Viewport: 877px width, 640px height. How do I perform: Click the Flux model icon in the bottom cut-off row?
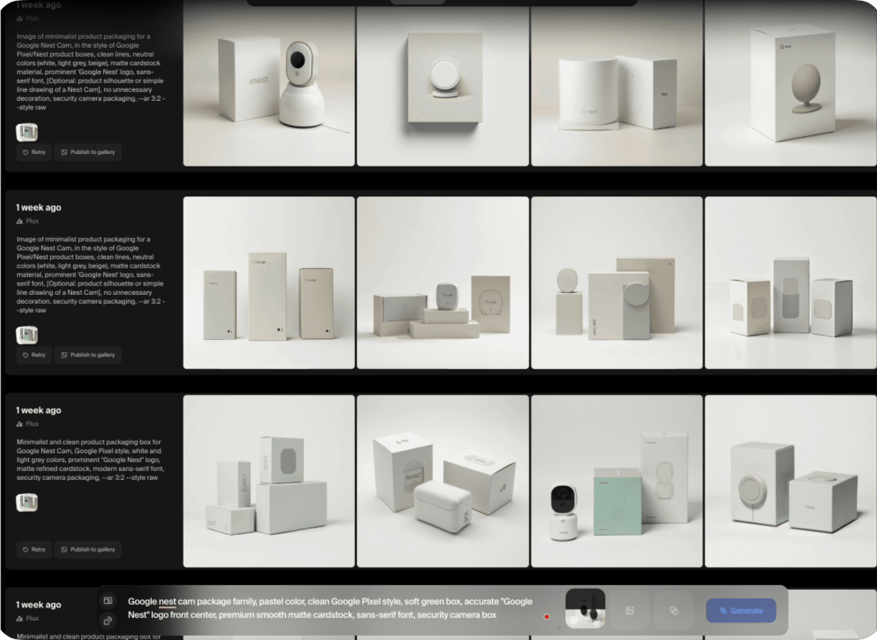pos(20,619)
